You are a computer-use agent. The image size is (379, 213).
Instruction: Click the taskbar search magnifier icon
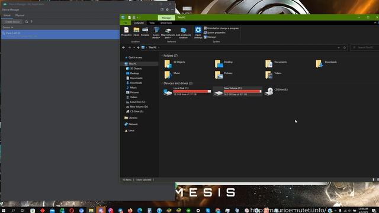point(13,211)
